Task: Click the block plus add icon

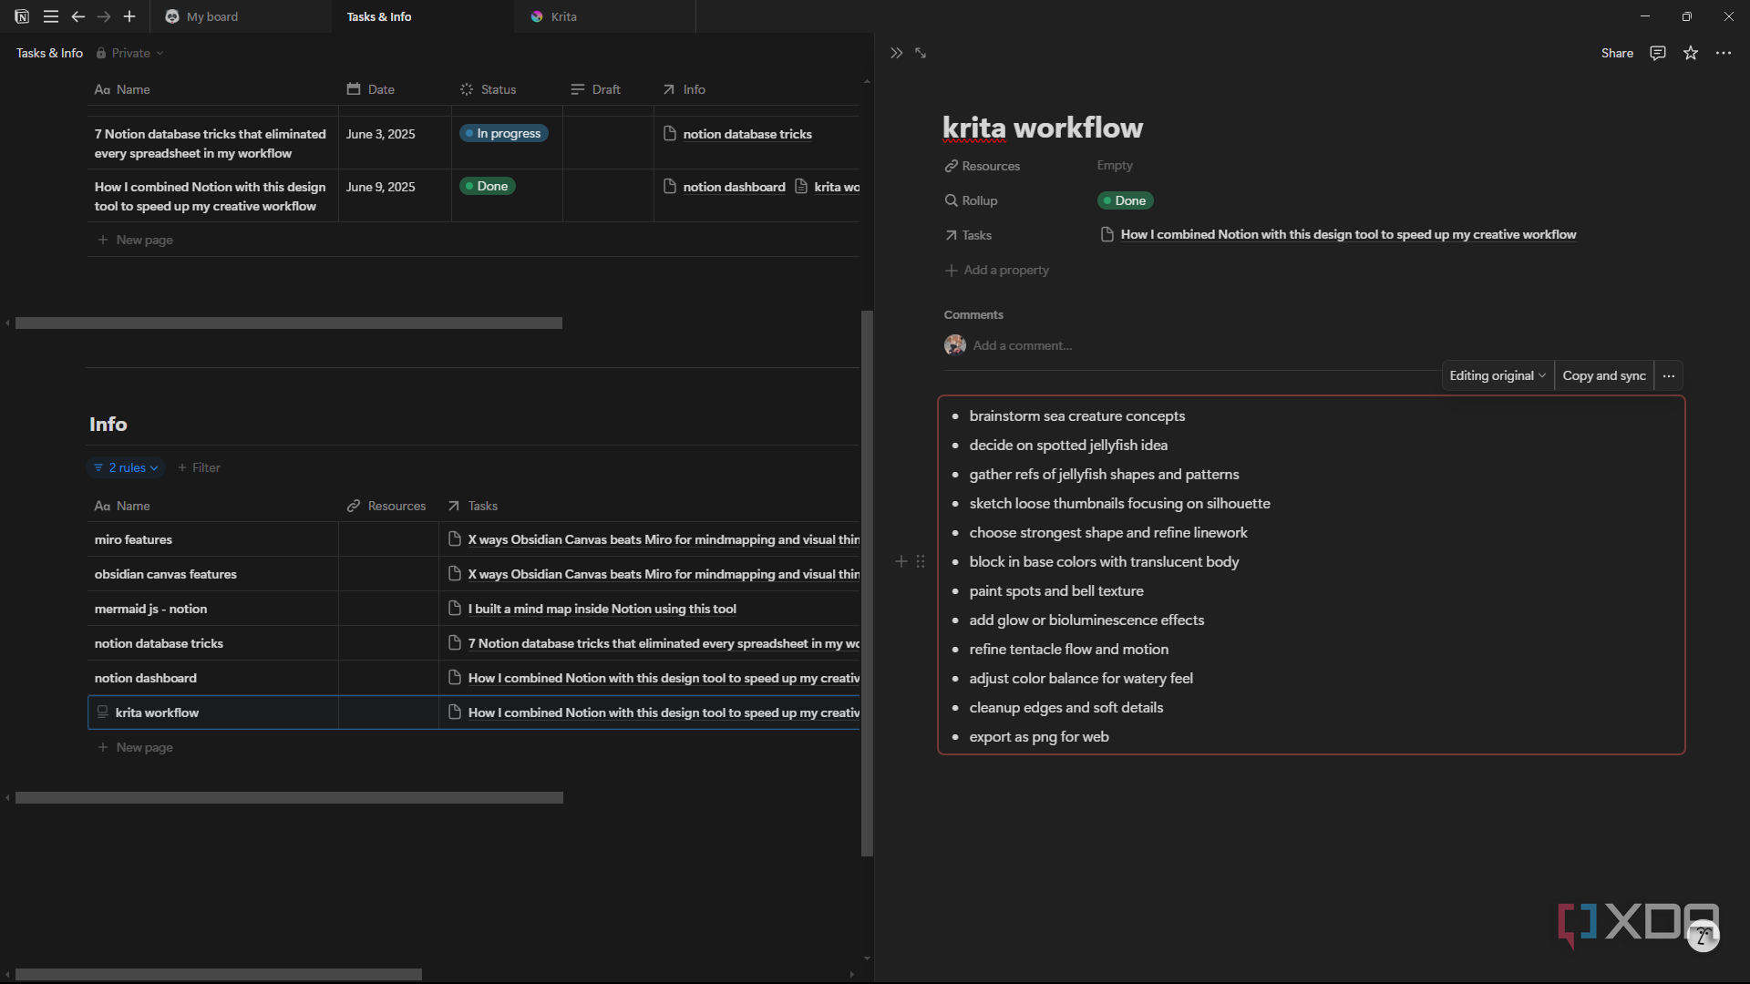Action: (x=901, y=561)
